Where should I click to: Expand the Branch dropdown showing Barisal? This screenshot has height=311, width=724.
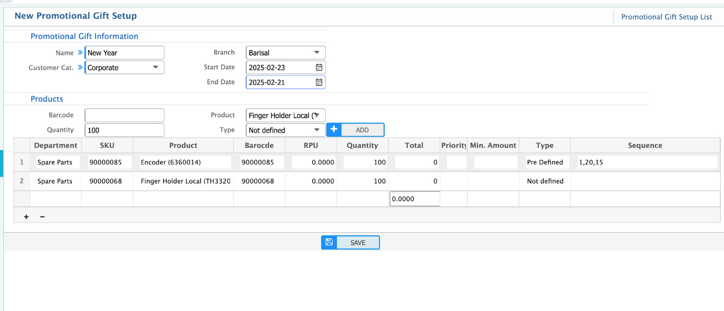pos(317,53)
